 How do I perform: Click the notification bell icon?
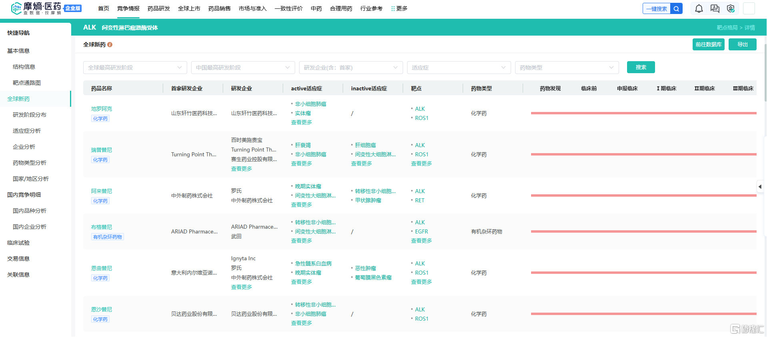pyautogui.click(x=699, y=8)
